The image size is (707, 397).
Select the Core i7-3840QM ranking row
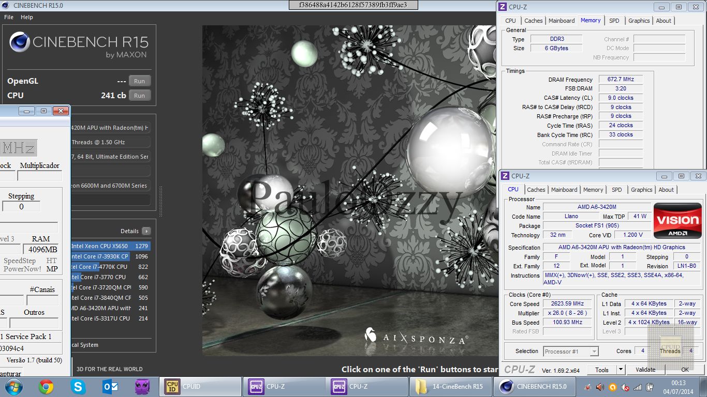111,298
